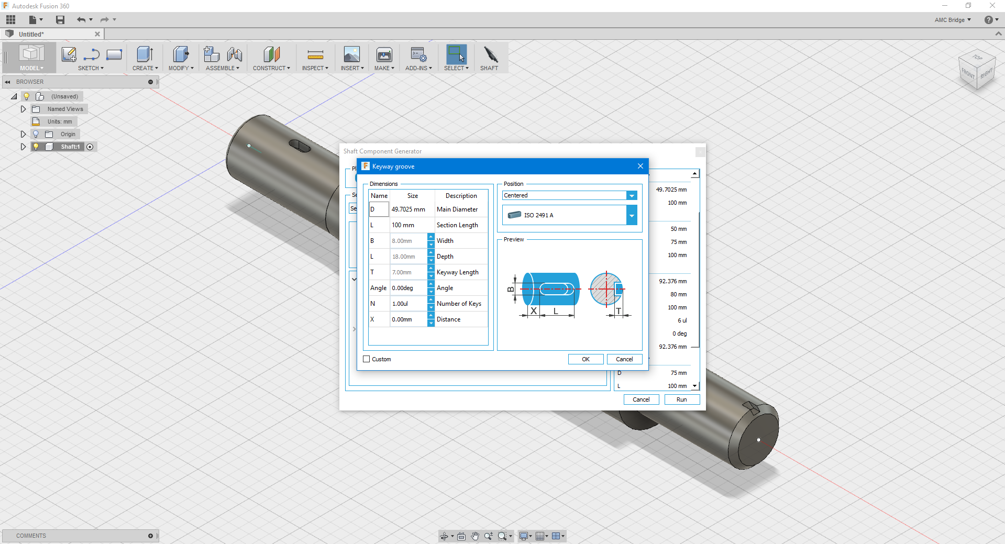Open the CREATE menu

pyautogui.click(x=145, y=68)
